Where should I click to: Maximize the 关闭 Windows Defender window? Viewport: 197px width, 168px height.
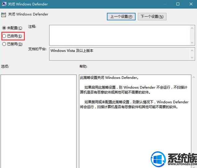click(x=178, y=4)
